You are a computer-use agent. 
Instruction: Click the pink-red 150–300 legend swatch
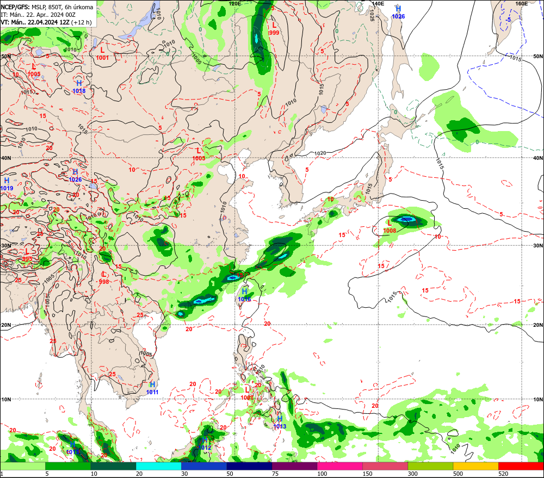coord(385,466)
